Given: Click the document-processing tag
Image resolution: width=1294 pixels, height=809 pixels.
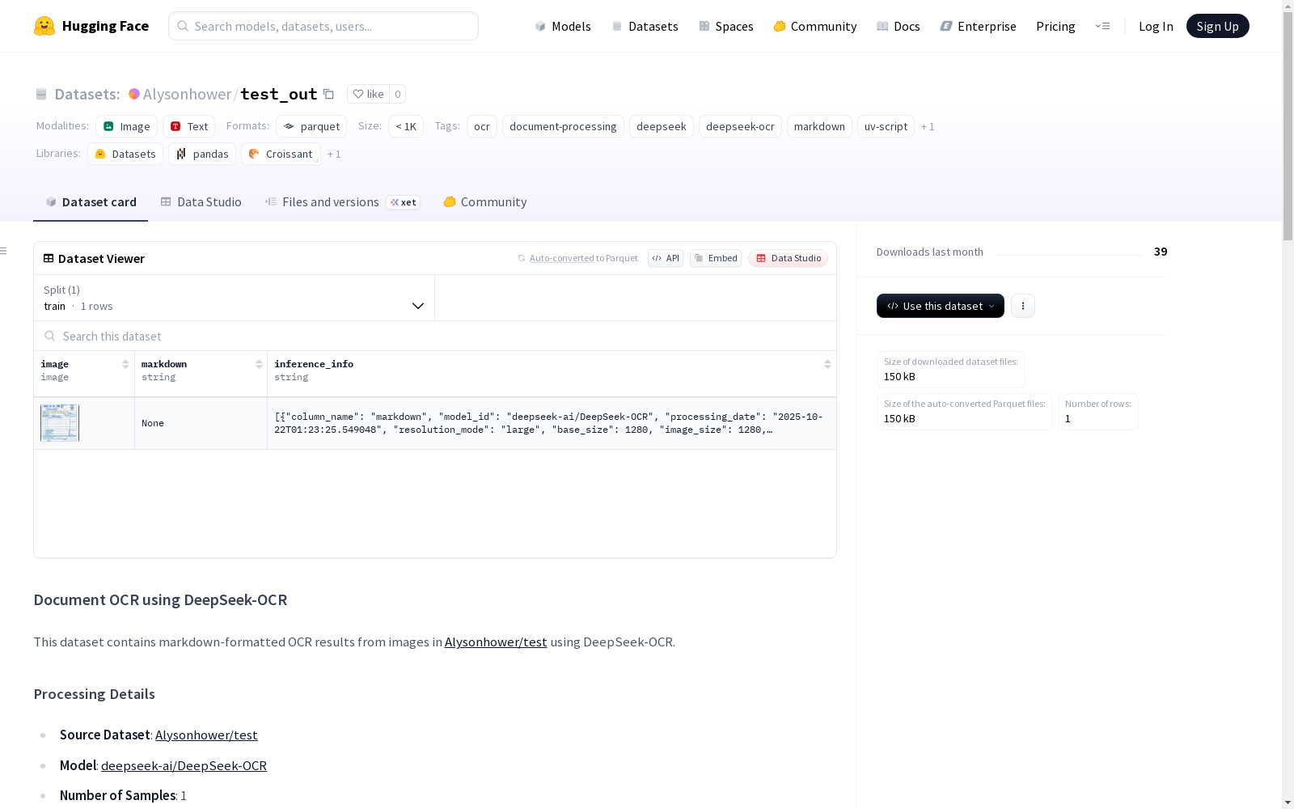Looking at the screenshot, I should point(563,126).
